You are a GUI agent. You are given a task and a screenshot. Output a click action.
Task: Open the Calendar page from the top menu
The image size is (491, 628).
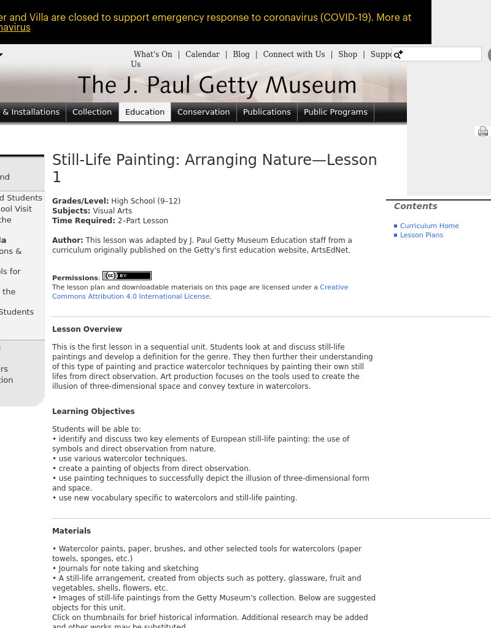point(203,54)
